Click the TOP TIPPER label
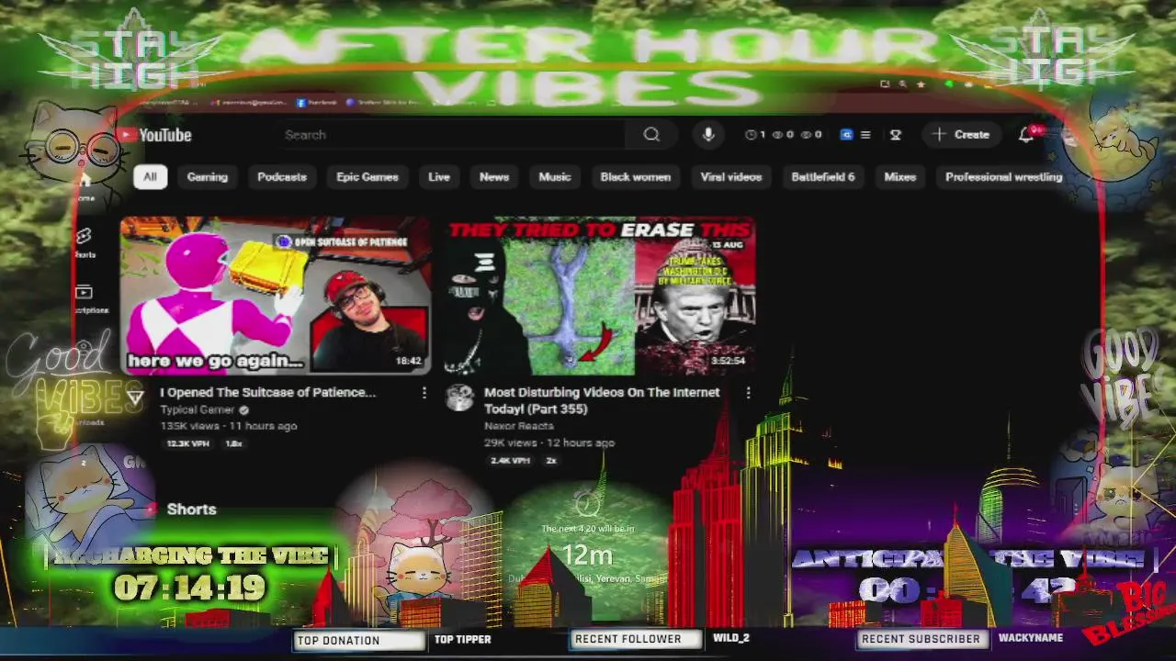This screenshot has width=1176, height=661. pos(463,639)
